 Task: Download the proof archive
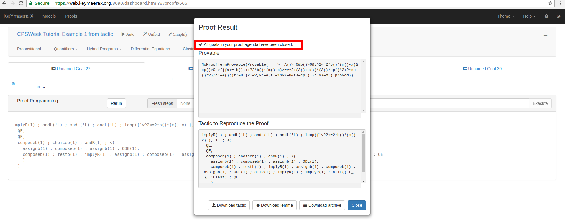tap(322, 205)
